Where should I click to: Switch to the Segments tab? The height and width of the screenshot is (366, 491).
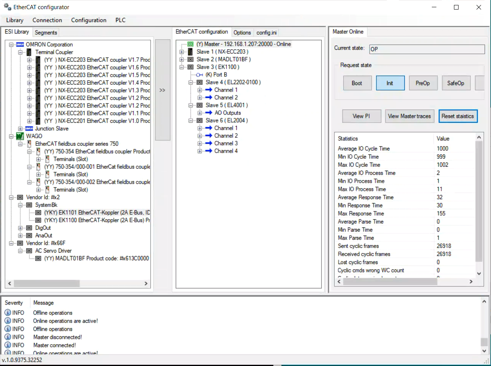pyautogui.click(x=46, y=33)
